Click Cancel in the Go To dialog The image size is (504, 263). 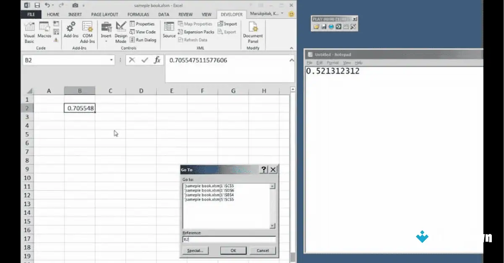click(x=262, y=250)
